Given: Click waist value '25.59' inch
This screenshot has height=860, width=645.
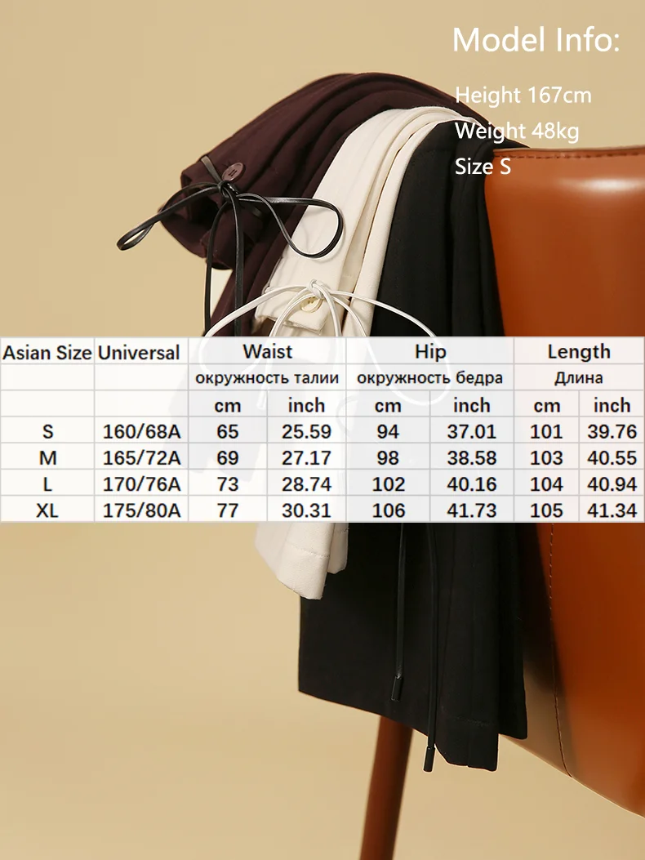Looking at the screenshot, I should [307, 432].
